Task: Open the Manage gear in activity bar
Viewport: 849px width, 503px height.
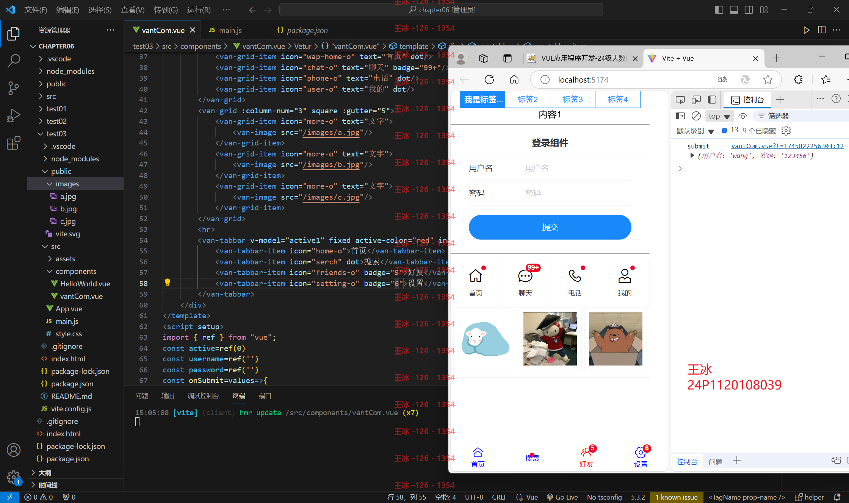Action: tap(13, 477)
